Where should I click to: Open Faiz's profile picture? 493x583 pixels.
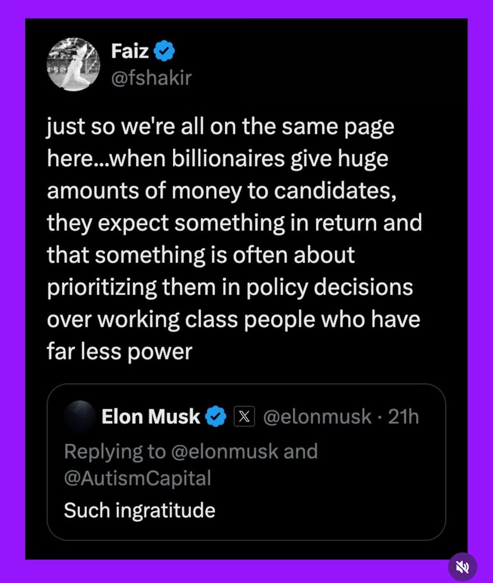[x=73, y=64]
